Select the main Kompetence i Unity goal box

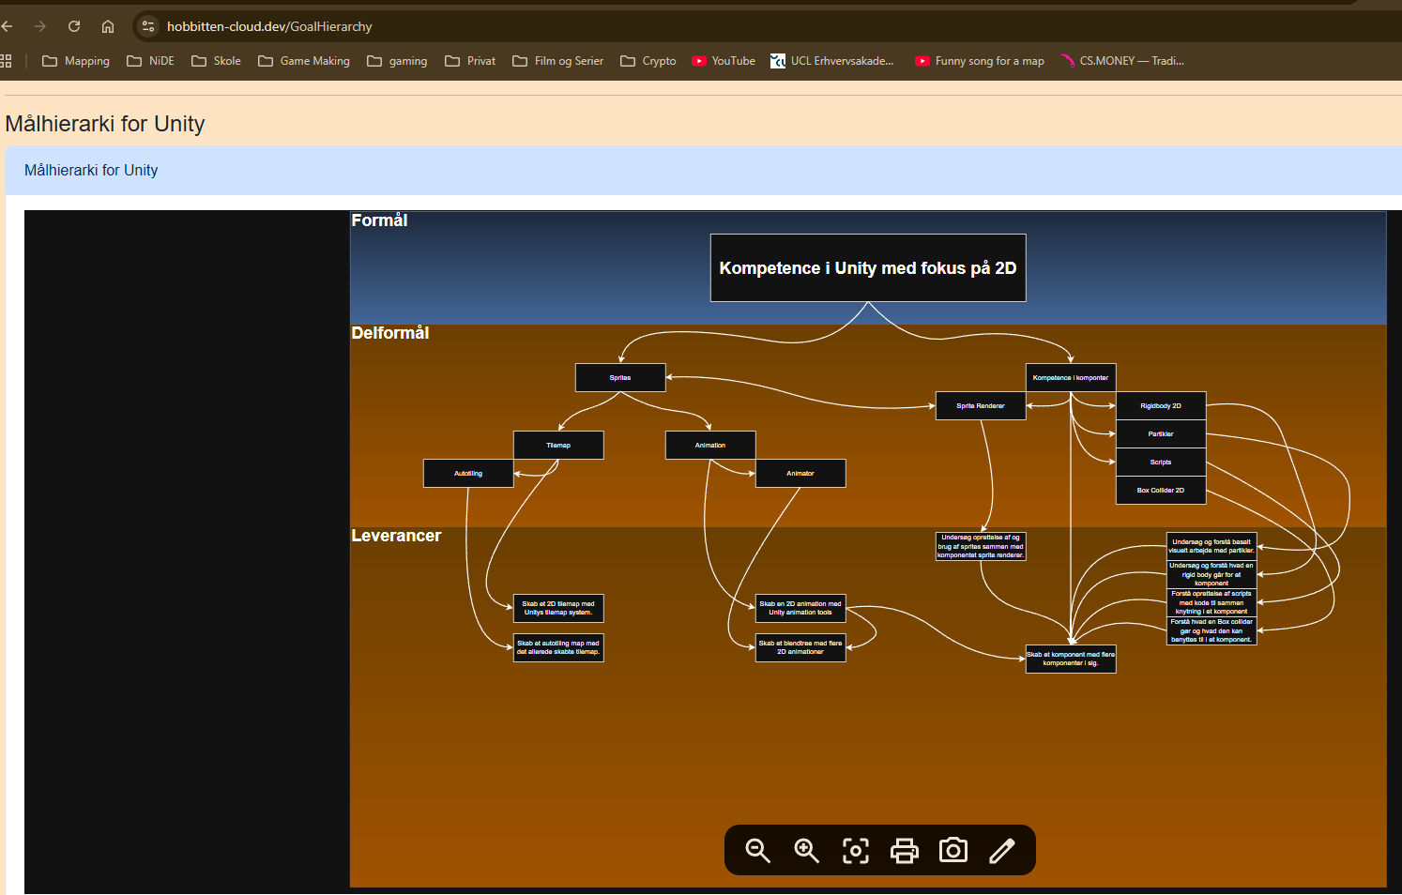tap(868, 268)
